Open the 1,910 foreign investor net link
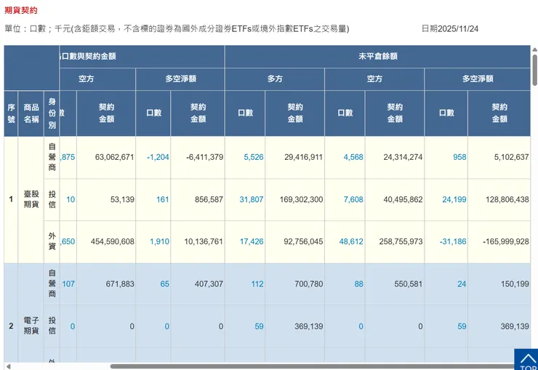This screenshot has height=370, width=538. 159,241
